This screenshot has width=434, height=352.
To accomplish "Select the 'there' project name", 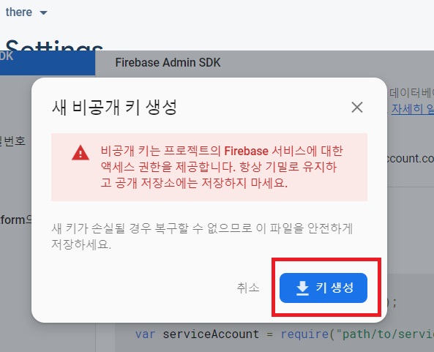I will 19,12.
